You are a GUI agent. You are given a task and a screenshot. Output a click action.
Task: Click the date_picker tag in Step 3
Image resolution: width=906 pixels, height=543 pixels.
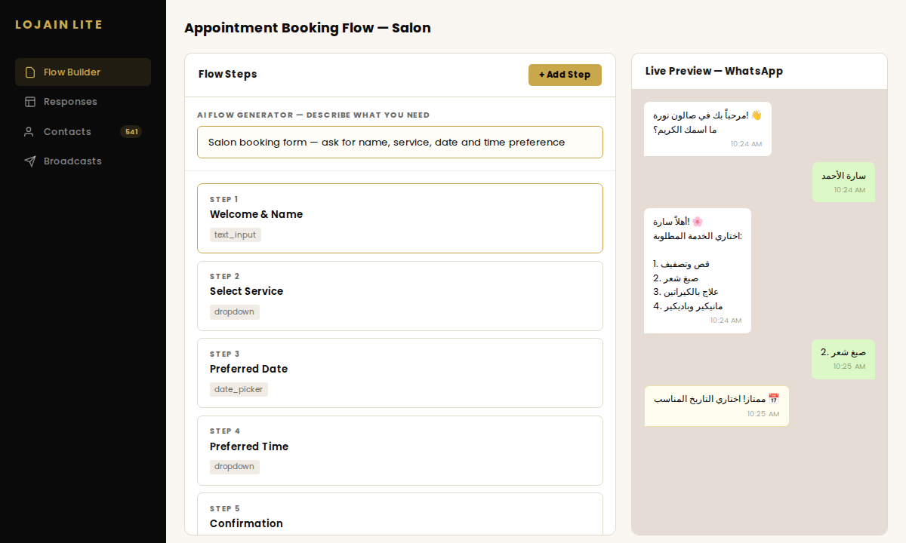coord(239,390)
